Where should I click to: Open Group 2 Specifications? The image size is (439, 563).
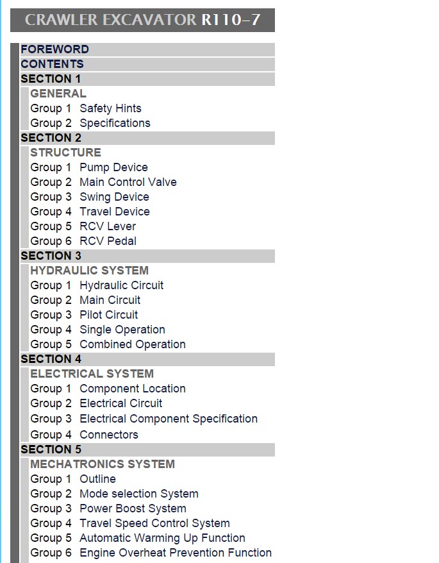(90, 123)
